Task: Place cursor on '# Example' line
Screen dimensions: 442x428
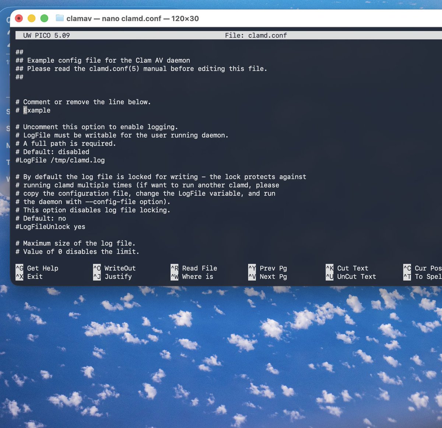Action: click(33, 110)
